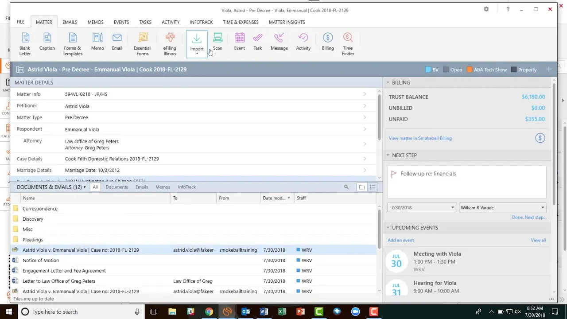Switch to the TIME & EXPENSES tab

tap(241, 22)
